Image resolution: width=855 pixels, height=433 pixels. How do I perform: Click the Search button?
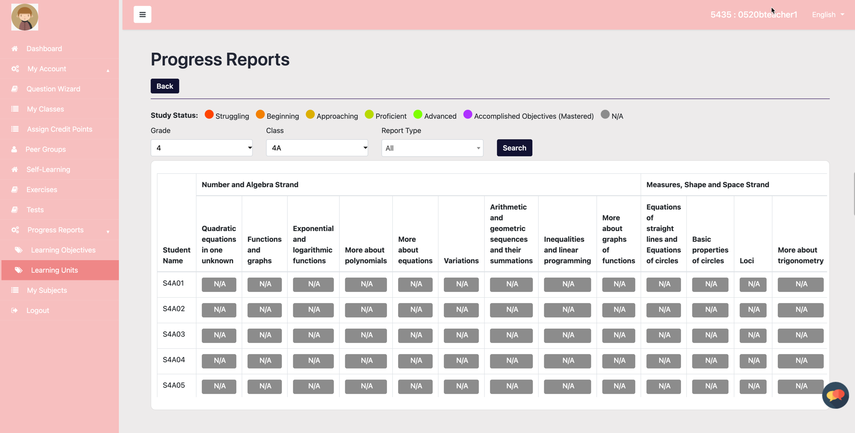pyautogui.click(x=514, y=148)
